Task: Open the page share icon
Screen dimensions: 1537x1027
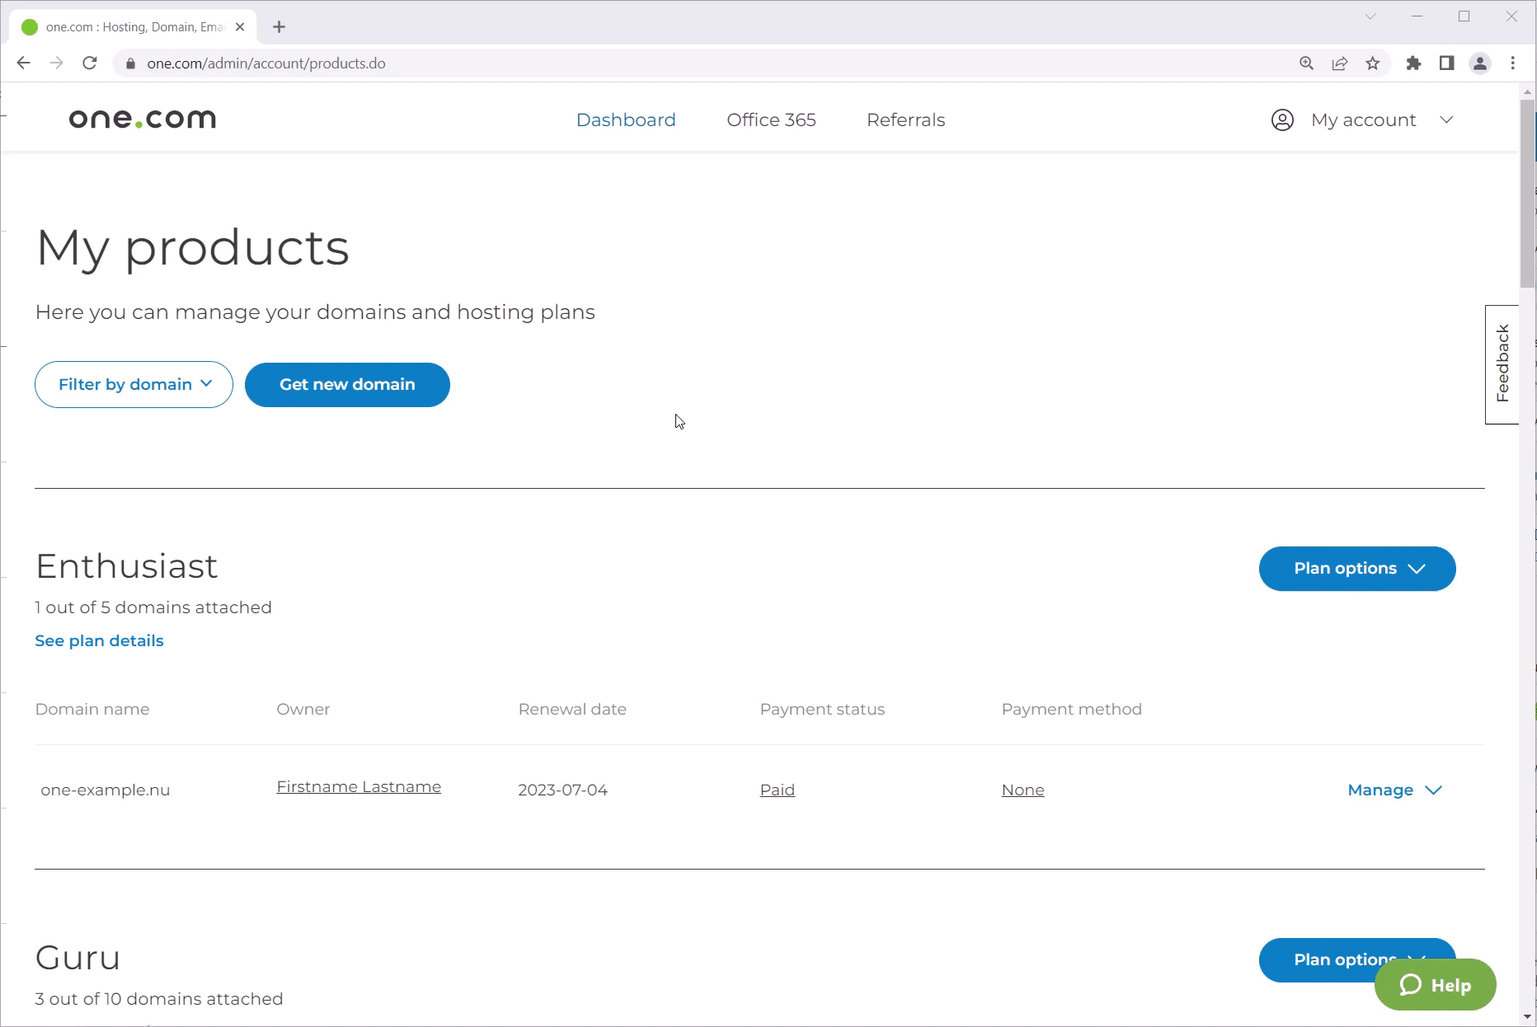Action: click(x=1339, y=63)
